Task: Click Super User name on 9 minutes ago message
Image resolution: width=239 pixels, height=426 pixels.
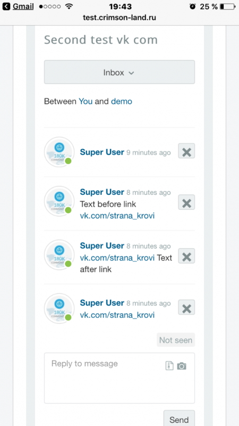Action: tap(102, 152)
